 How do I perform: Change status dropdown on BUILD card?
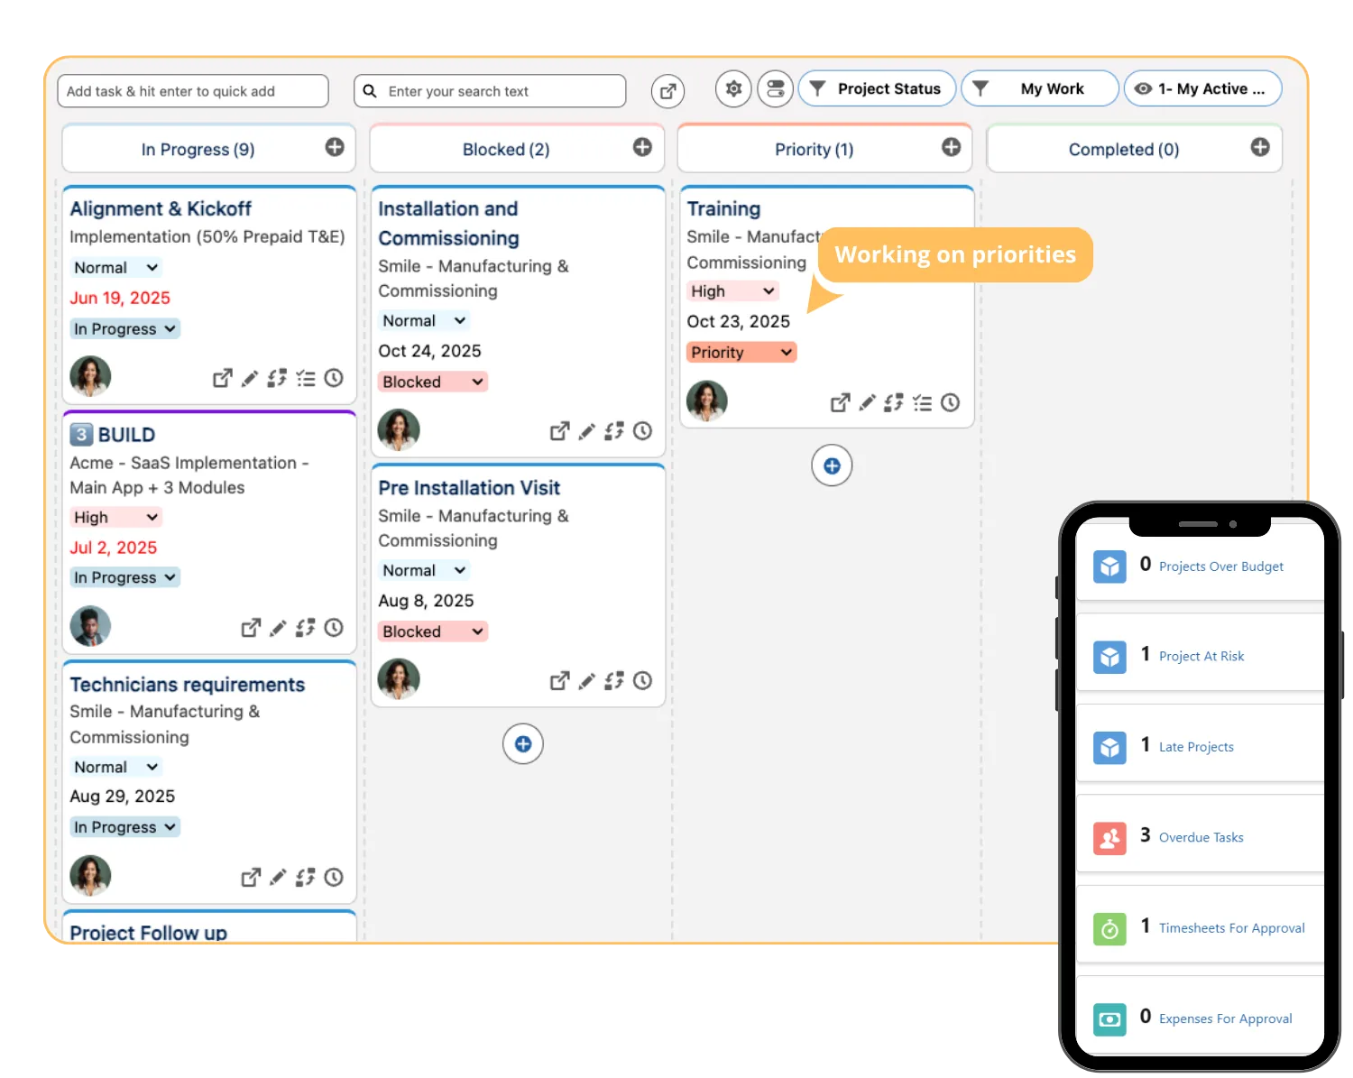click(x=124, y=577)
